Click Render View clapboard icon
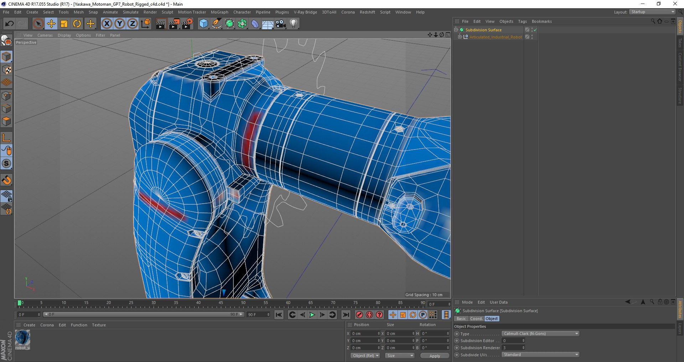Image resolution: width=684 pixels, height=362 pixels. pyautogui.click(x=161, y=24)
